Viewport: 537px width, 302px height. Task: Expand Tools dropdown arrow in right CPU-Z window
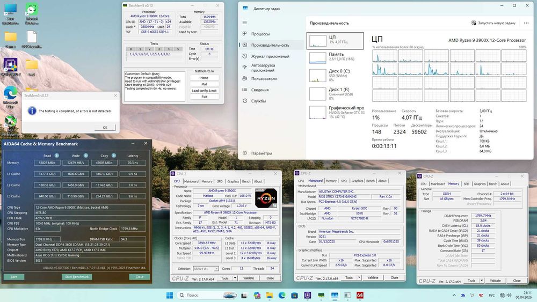coord(482,281)
